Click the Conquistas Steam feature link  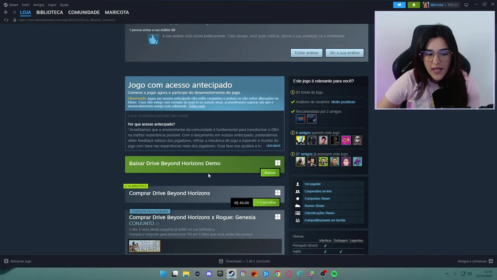pyautogui.click(x=317, y=198)
